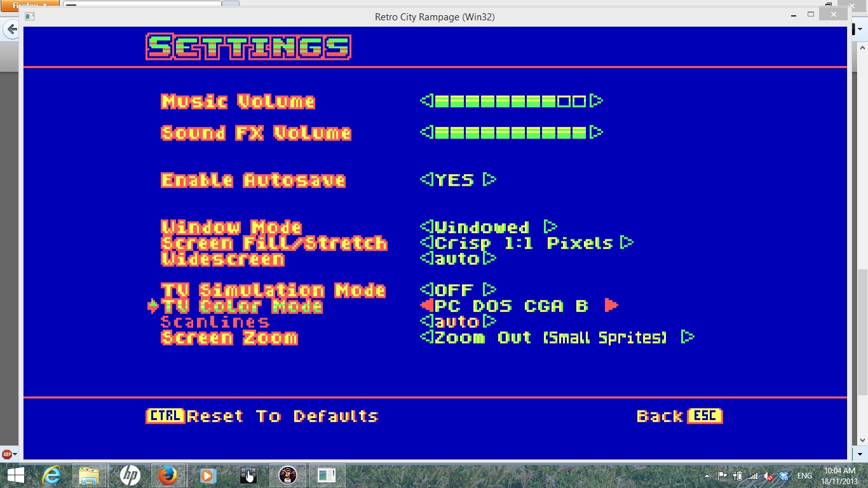The image size is (868, 488).
Task: Select next TV Color Mode with red right arrow
Action: pos(611,306)
